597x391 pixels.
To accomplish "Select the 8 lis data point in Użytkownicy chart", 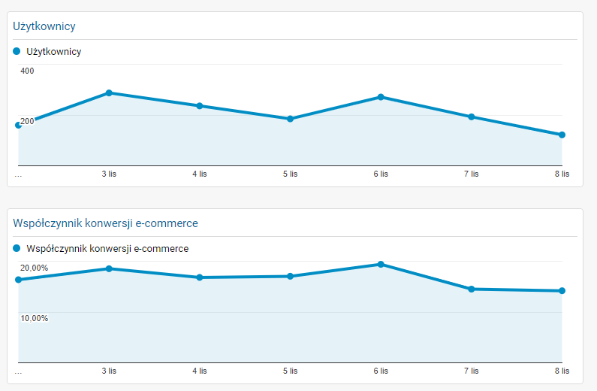I will click(x=562, y=135).
